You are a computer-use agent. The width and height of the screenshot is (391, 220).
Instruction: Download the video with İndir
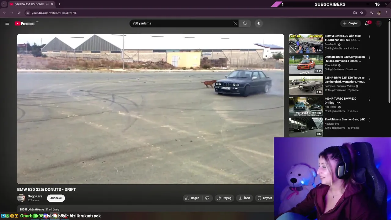tap(244, 198)
